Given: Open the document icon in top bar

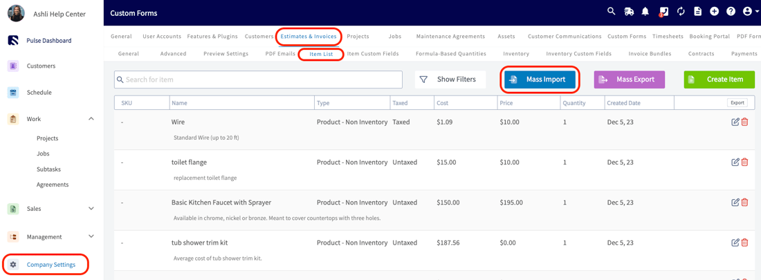Looking at the screenshot, I should click(x=697, y=12).
